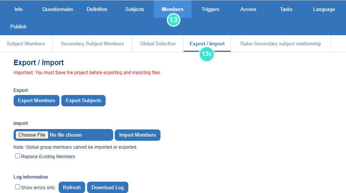Select the Export / Import sub-tab
This screenshot has width=346, height=193.
click(x=207, y=44)
